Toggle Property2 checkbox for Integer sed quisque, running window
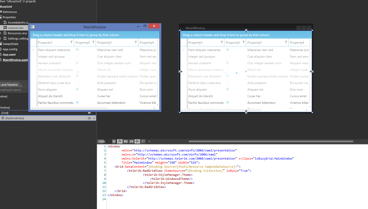368x209 pixels. 77,56
